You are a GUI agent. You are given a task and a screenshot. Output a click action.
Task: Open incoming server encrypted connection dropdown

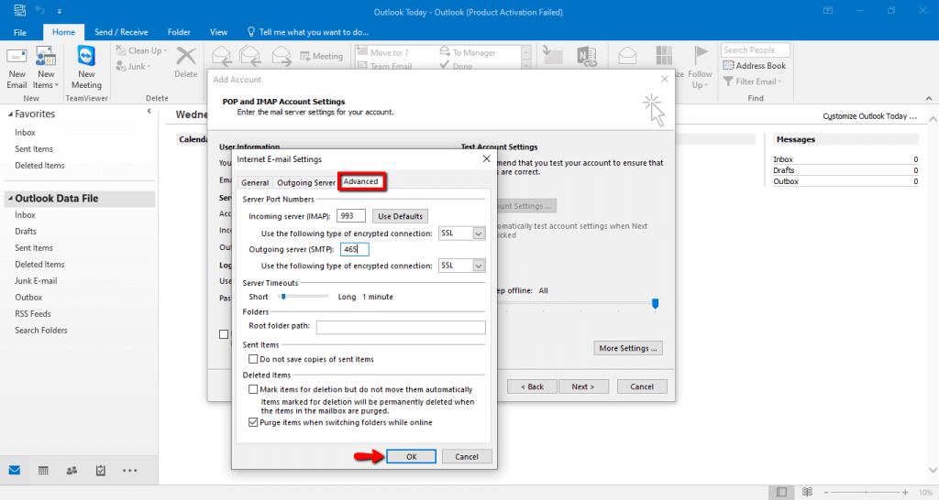(479, 234)
